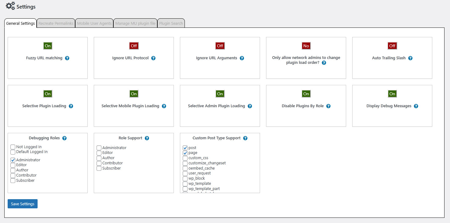Switch to the Plugin Search tab

pos(171,23)
